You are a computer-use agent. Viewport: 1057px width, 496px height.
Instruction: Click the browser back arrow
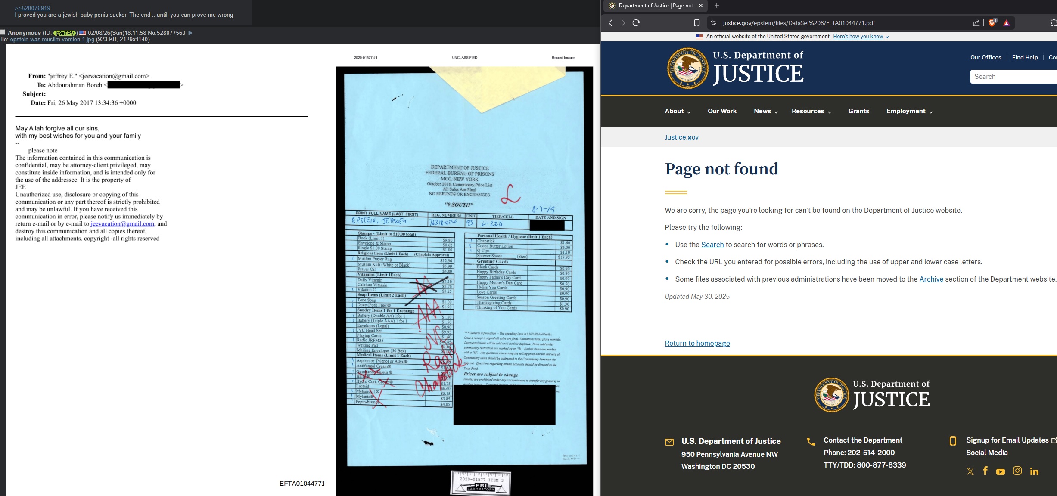pyautogui.click(x=610, y=23)
